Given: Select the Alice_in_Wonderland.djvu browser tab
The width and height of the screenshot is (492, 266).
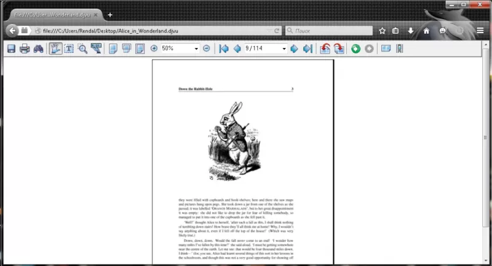Looking at the screenshot, I should pos(55,15).
